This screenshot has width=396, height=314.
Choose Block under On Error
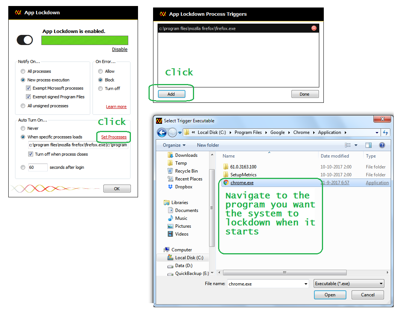(x=100, y=80)
